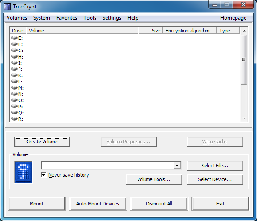Click the Exit button

tap(220, 204)
